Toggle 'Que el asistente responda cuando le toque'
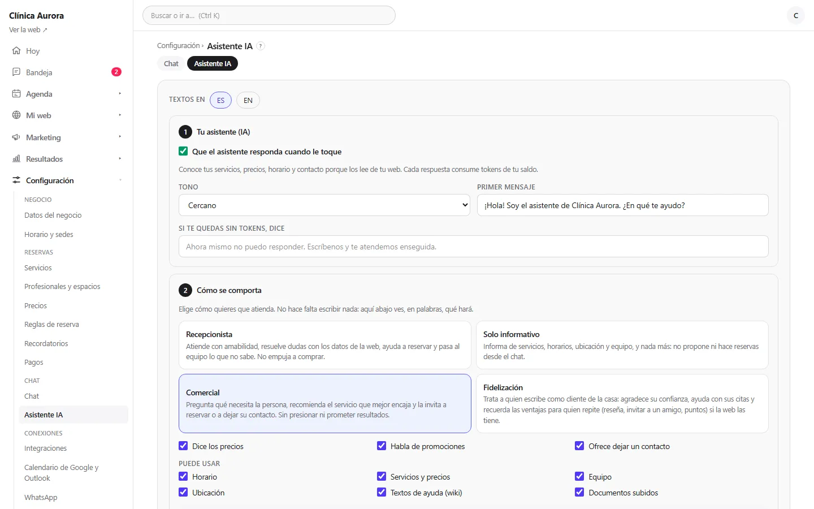This screenshot has width=814, height=509. 183,151
